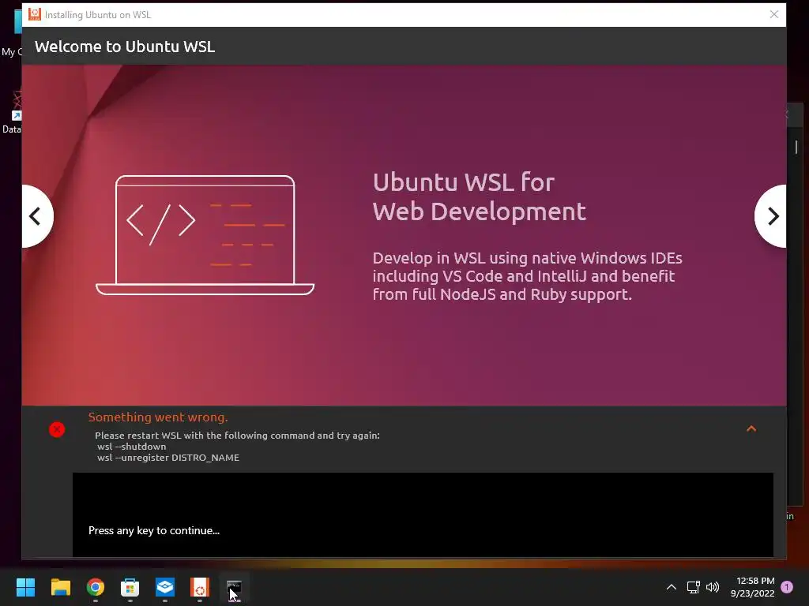Click the Ubuntu installer title bar icon

(x=35, y=14)
